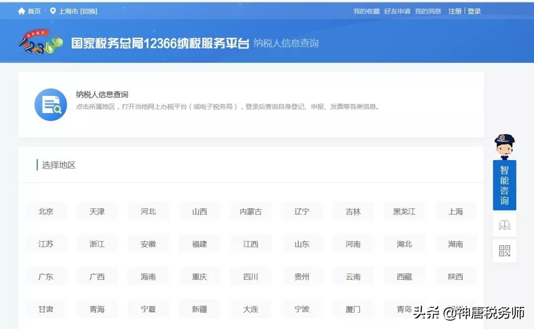Select 北京 region
The height and width of the screenshot is (329, 534).
pyautogui.click(x=46, y=211)
